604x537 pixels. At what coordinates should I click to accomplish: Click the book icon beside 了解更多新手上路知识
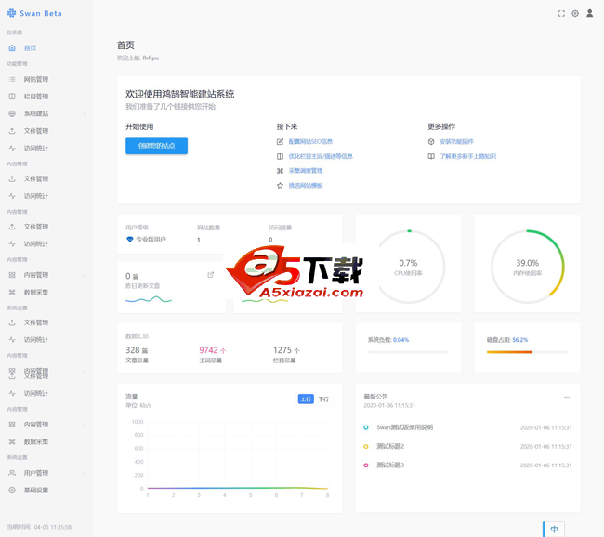coord(431,156)
